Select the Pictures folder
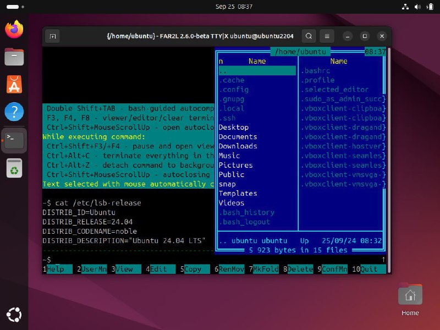This screenshot has height=330, width=440. [257, 165]
